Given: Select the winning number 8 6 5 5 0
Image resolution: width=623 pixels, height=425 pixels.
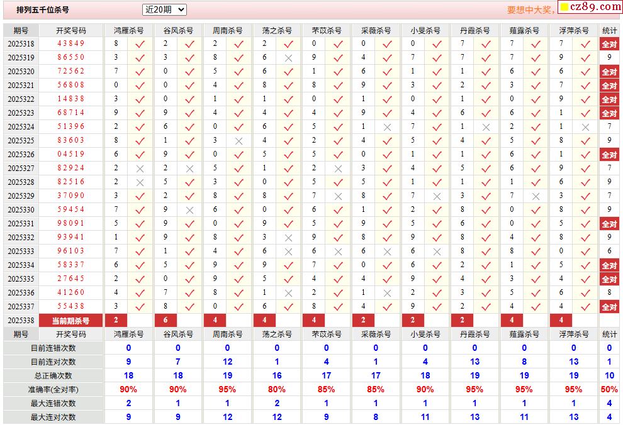Looking at the screenshot, I should click(70, 57).
